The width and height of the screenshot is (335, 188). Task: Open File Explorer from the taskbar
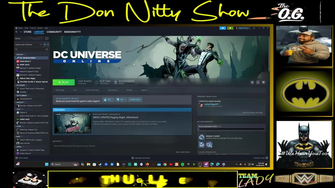click(x=88, y=164)
